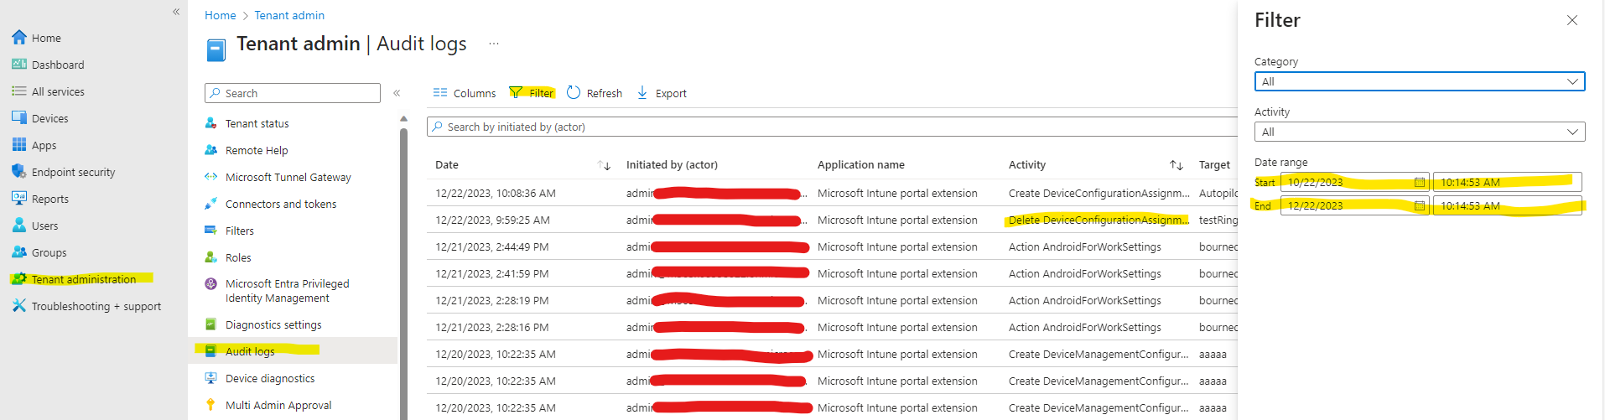Click Privileged Identity Management icon
Viewport: 1605px width, 420px height.
(x=211, y=284)
